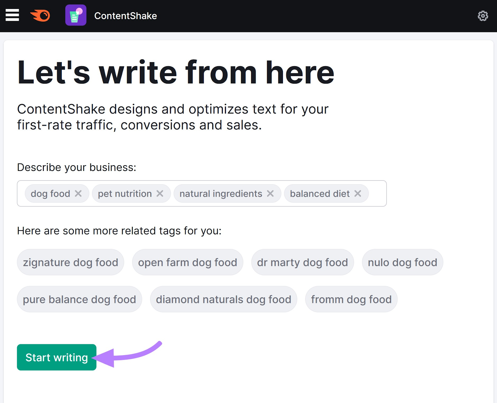The image size is (497, 403).
Task: Select the "zignature dog food" suggested tag
Action: tap(70, 262)
